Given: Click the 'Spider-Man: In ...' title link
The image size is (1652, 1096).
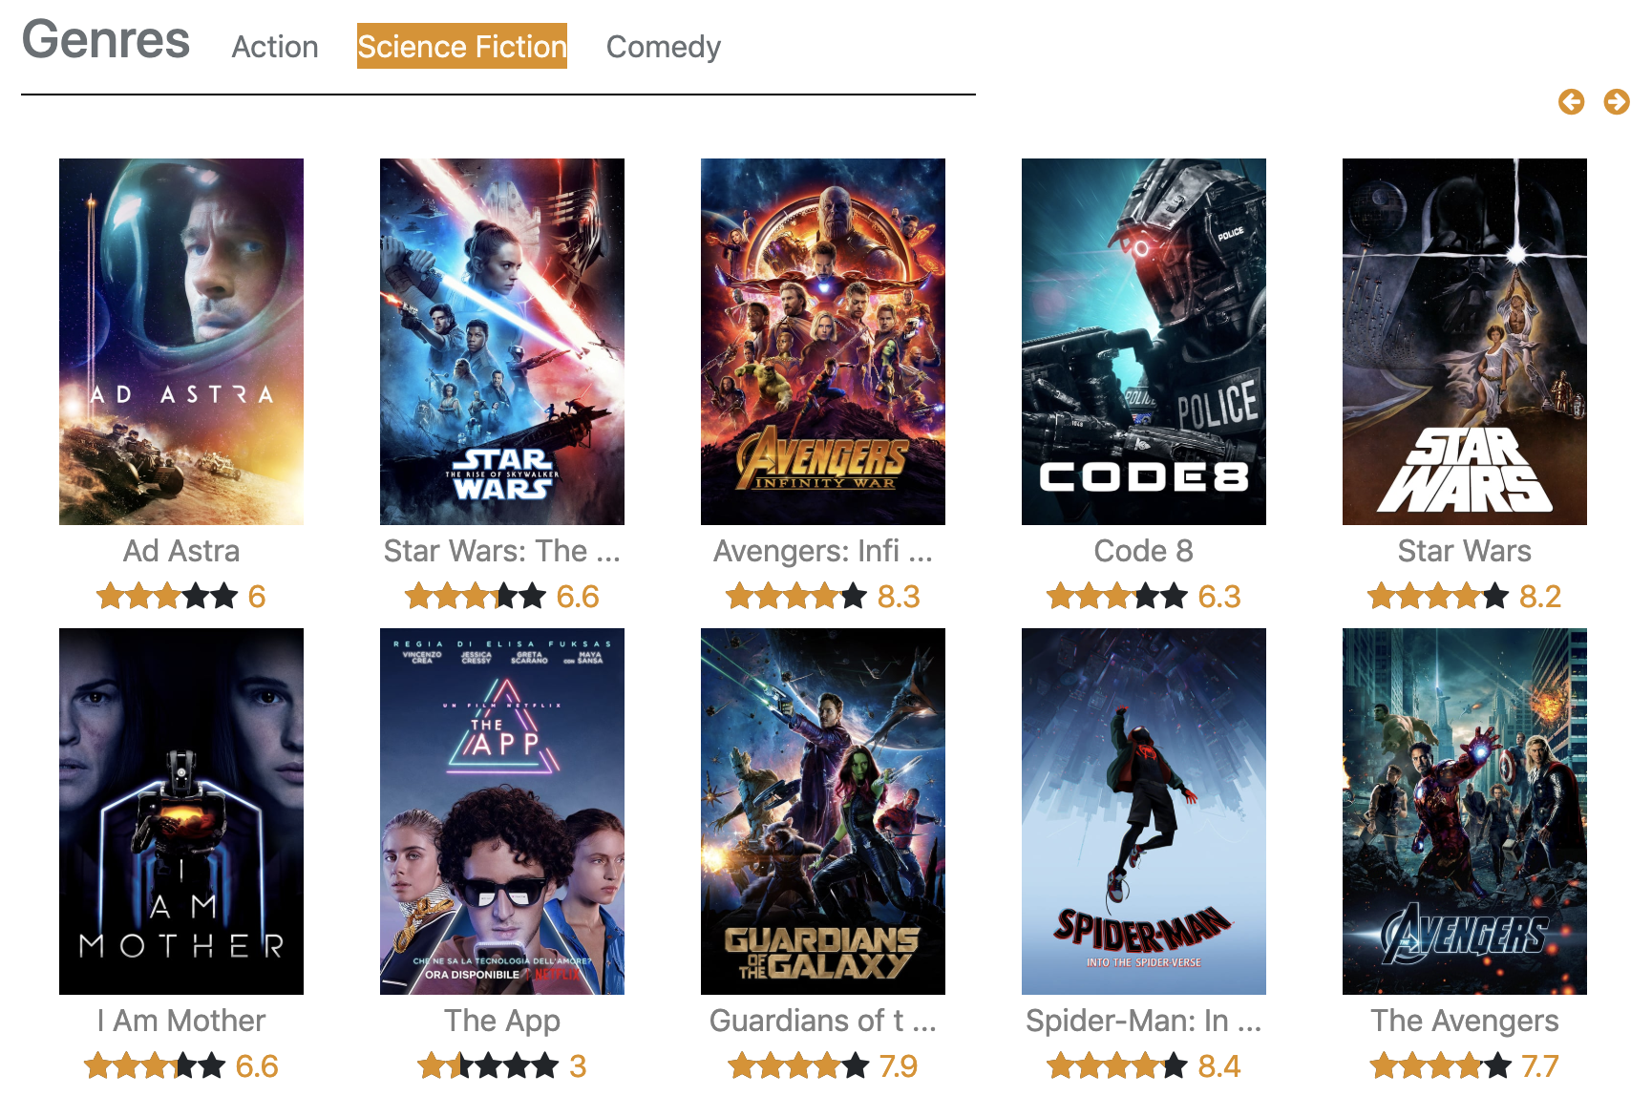Looking at the screenshot, I should point(1144,1021).
